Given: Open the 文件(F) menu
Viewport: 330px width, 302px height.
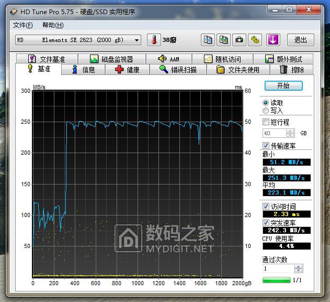Looking at the screenshot, I should pos(22,25).
